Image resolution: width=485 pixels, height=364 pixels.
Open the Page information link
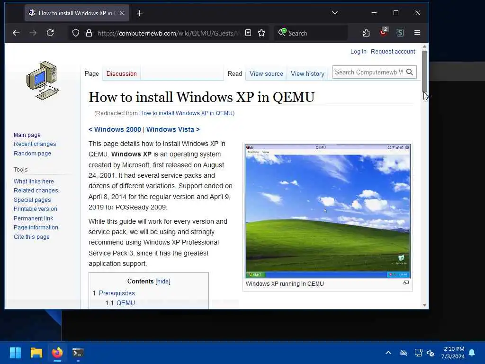tap(36, 227)
